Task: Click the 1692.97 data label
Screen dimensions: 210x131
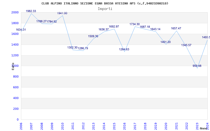Action: click(114, 26)
